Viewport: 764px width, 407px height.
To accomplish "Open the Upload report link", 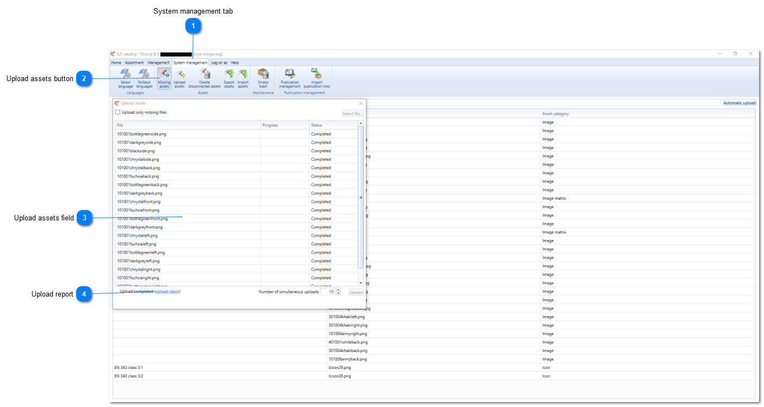I will point(167,292).
